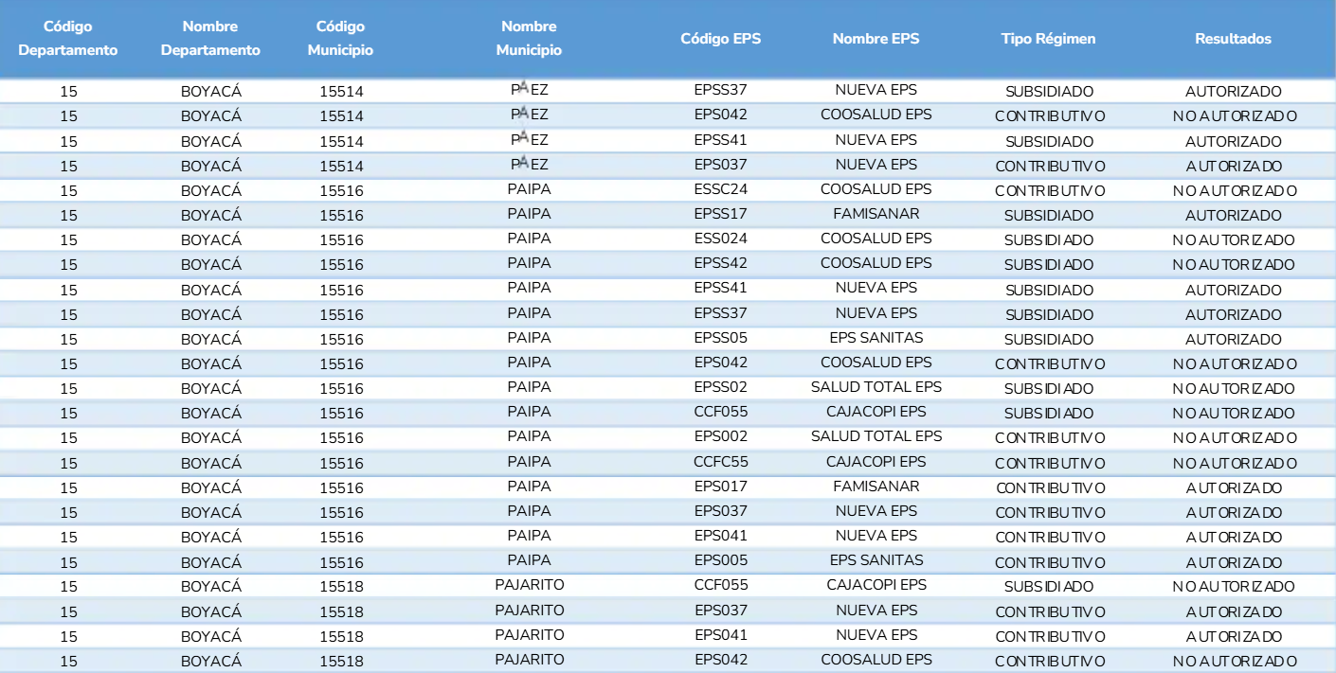Select the Nombre Departamento column header
The width and height of the screenshot is (1336, 673).
pos(210,39)
